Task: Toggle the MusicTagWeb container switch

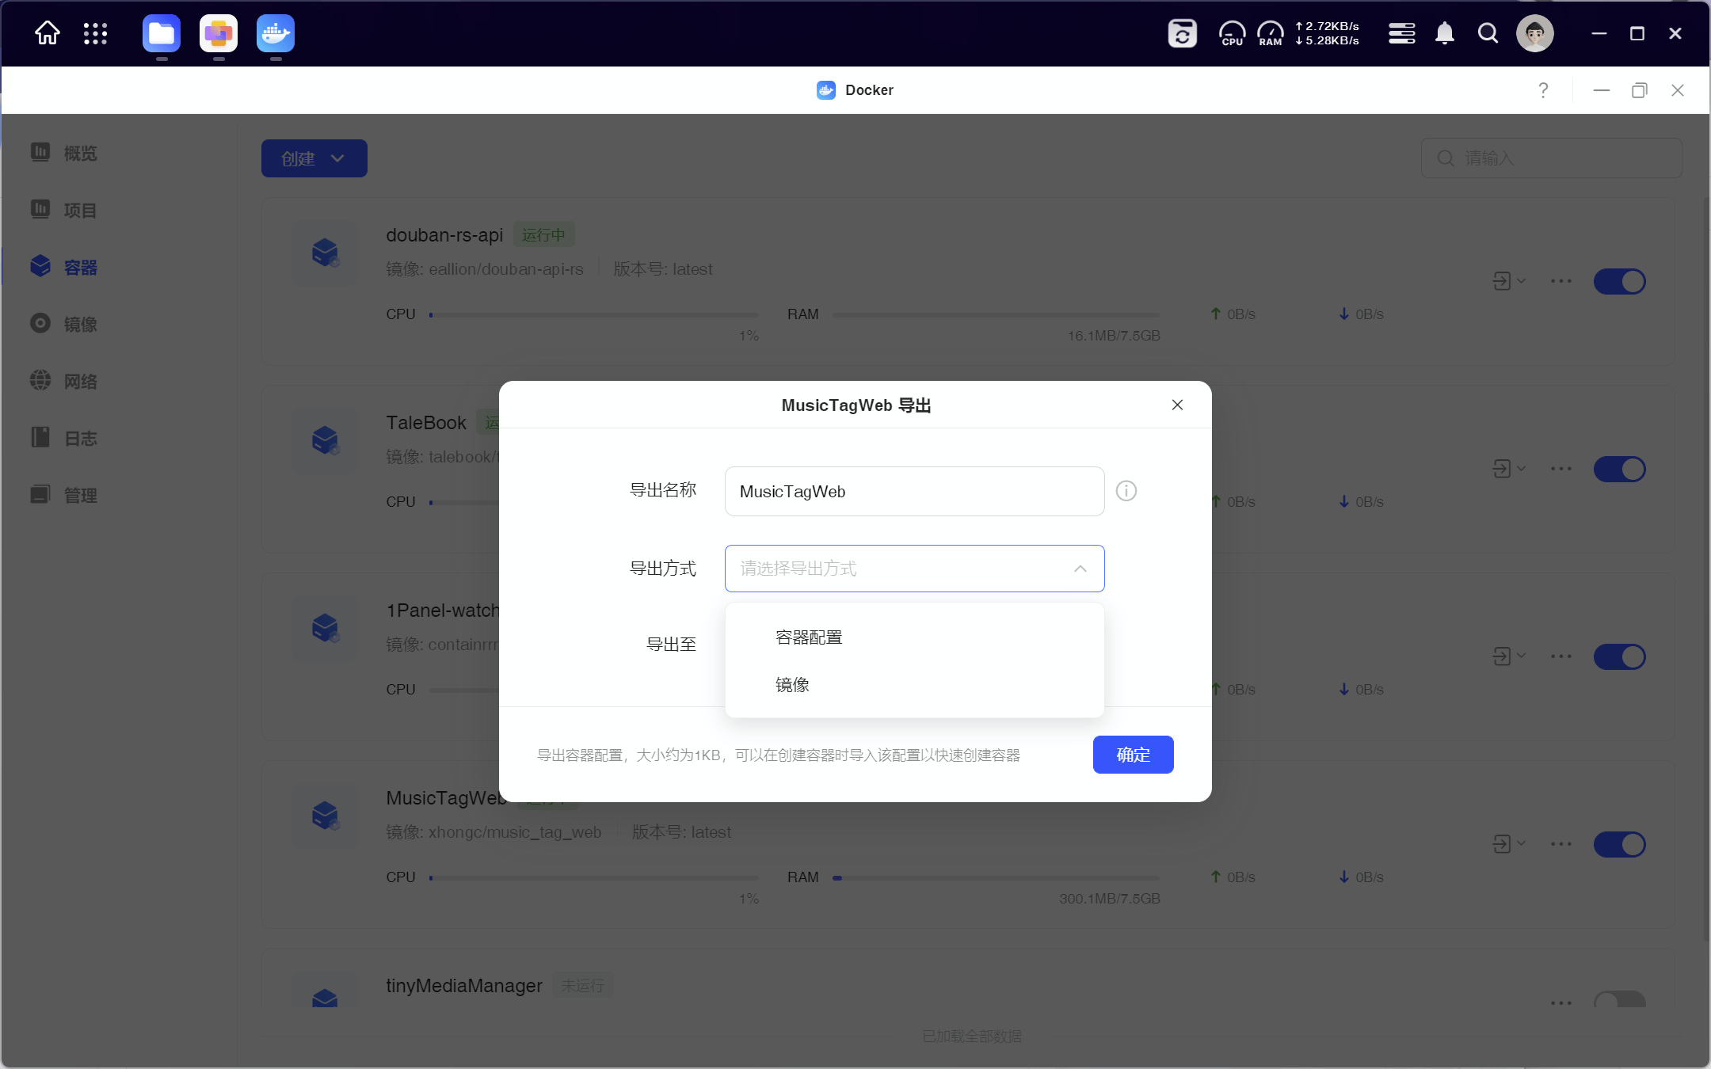Action: (x=1620, y=844)
